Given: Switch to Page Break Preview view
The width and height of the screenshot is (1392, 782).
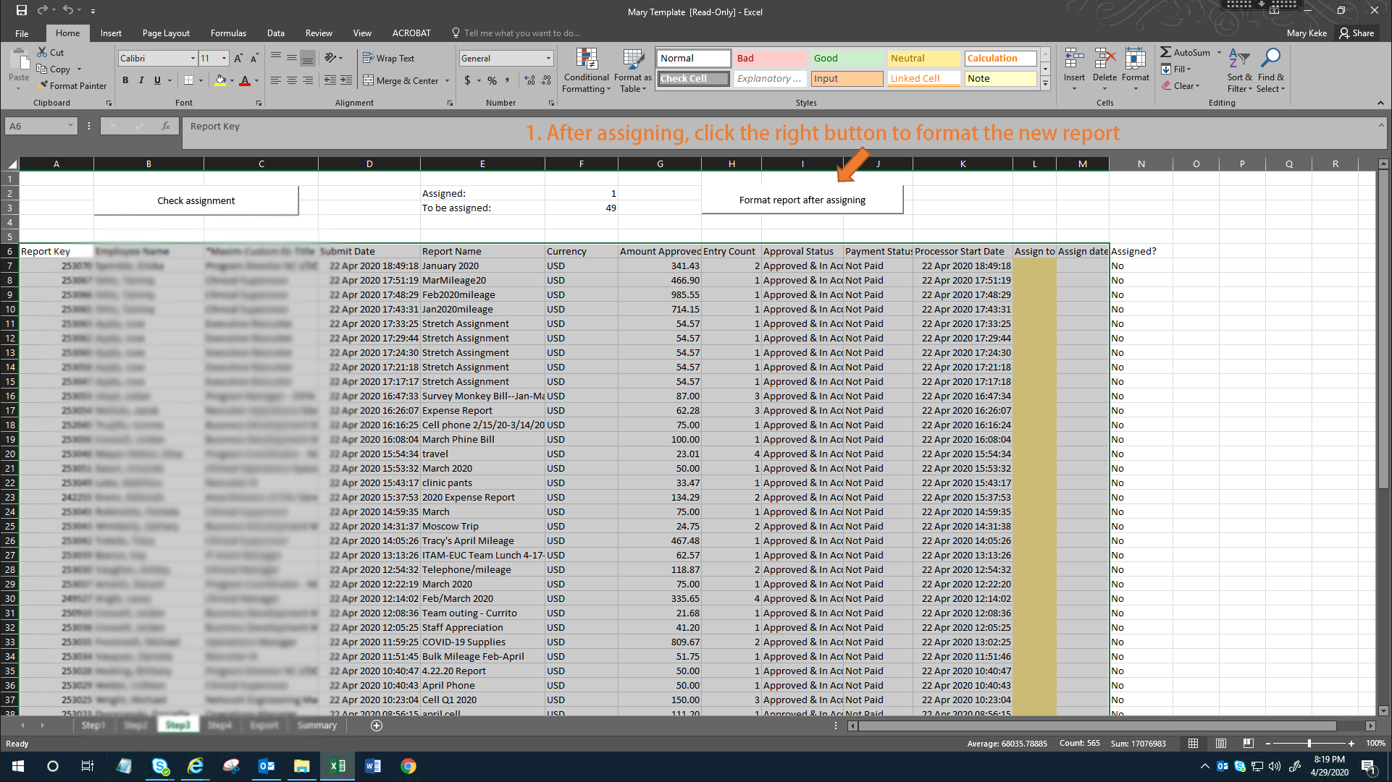Looking at the screenshot, I should point(1248,743).
